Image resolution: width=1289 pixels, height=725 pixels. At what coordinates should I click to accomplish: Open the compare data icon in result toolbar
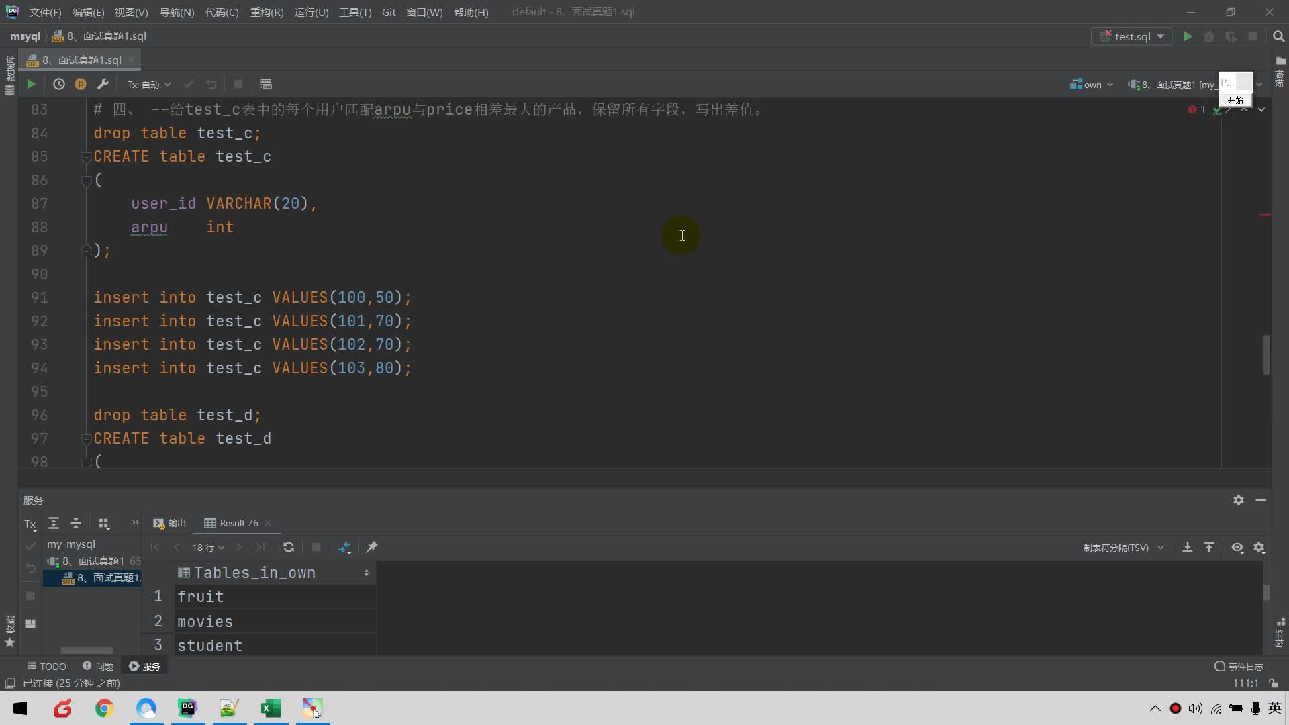click(344, 548)
